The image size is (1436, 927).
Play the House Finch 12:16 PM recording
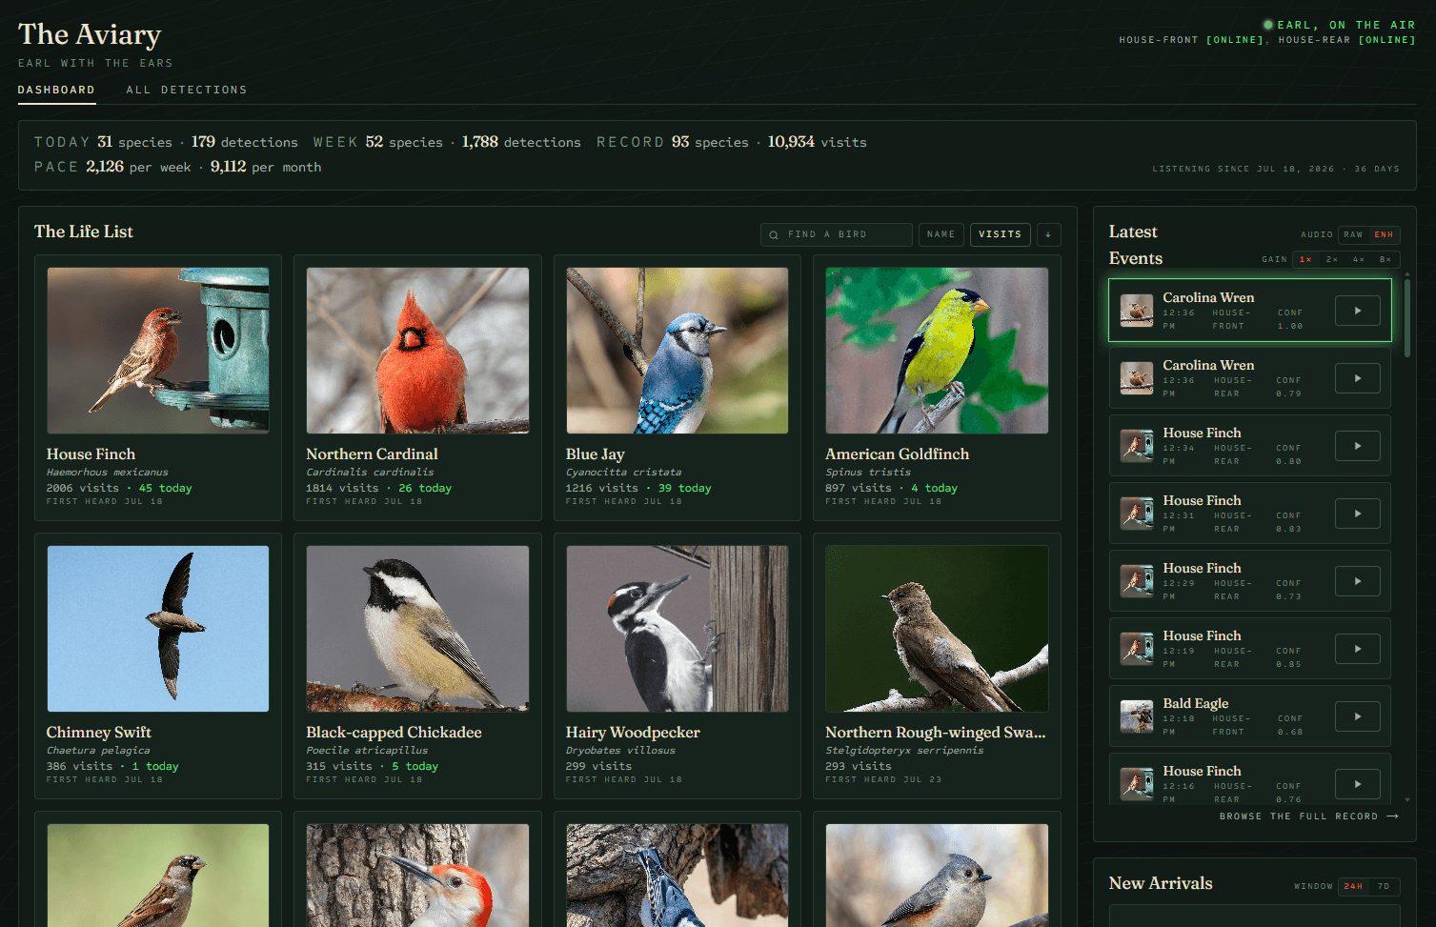tap(1357, 784)
